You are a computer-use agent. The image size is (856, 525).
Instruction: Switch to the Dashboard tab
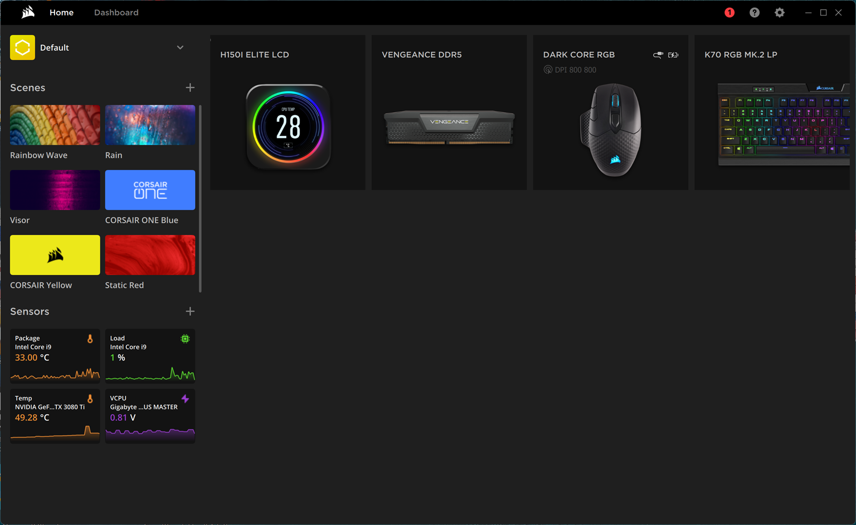click(116, 12)
